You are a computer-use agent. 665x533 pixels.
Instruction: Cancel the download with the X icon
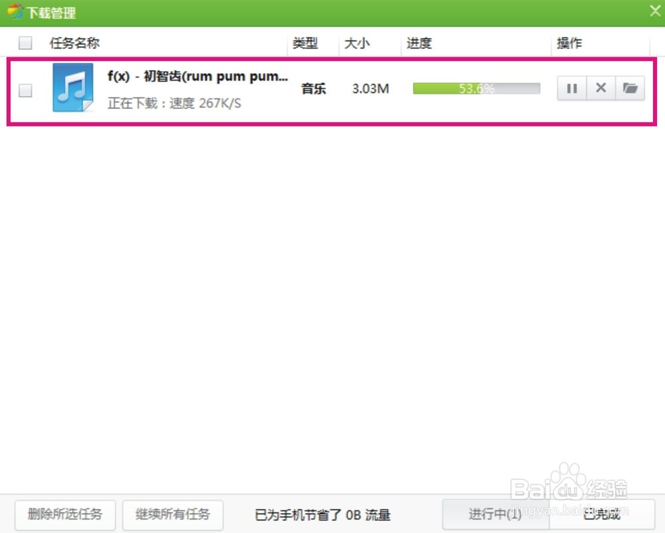point(600,89)
